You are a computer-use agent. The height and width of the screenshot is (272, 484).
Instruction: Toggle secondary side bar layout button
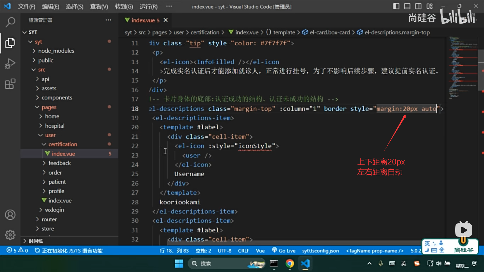point(418,6)
